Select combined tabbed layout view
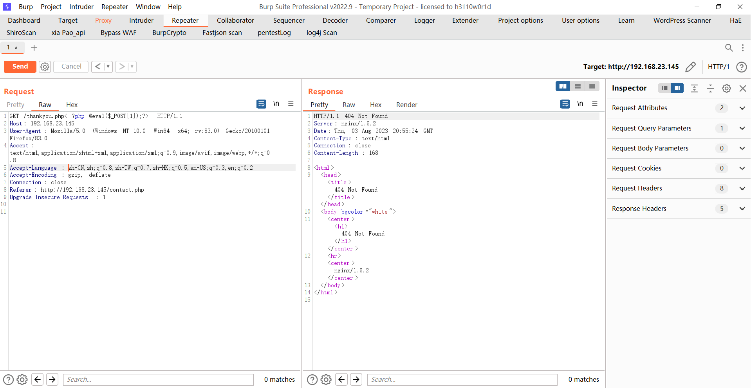Screen dimensions: 751x388 pyautogui.click(x=592, y=86)
